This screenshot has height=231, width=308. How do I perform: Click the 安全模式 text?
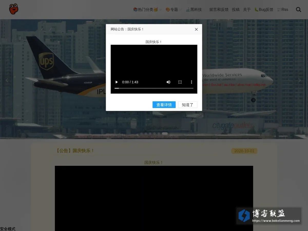click(8, 229)
